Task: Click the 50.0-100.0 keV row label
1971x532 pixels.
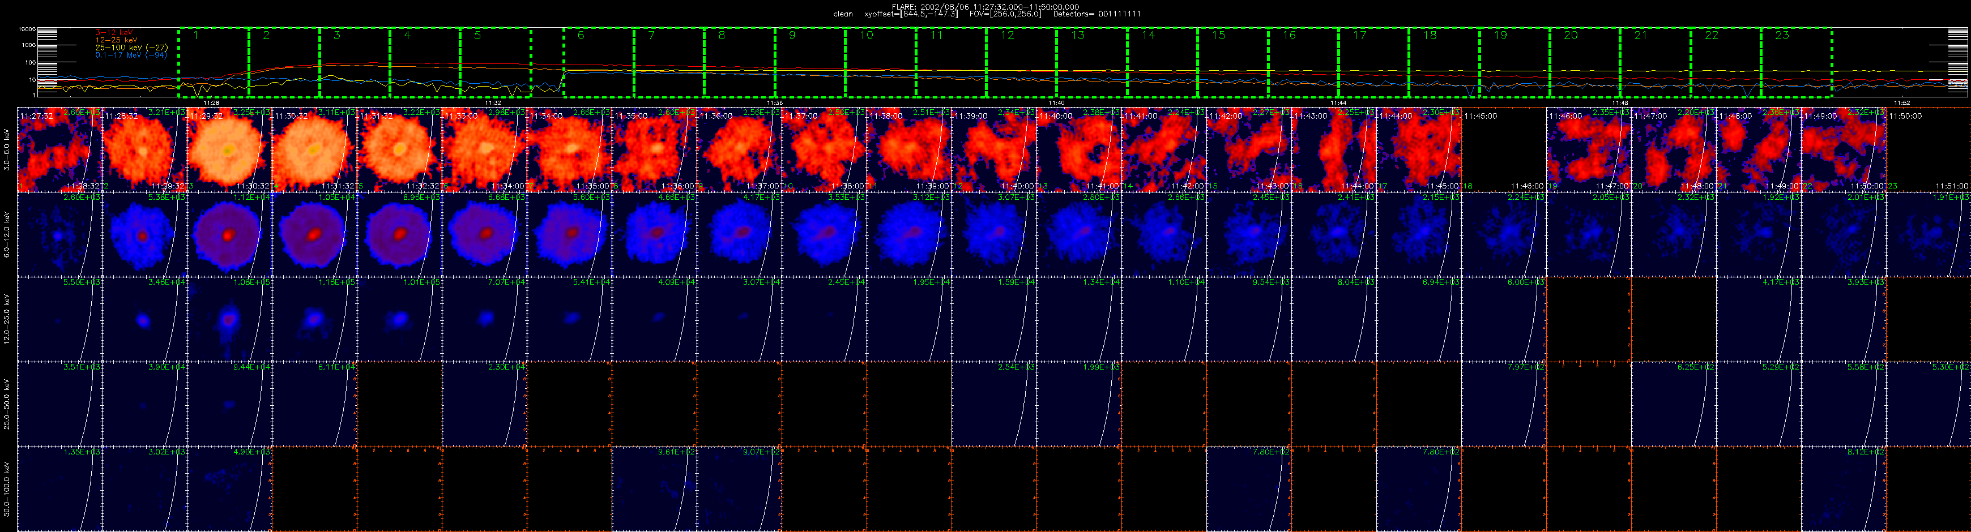Action: (7, 488)
